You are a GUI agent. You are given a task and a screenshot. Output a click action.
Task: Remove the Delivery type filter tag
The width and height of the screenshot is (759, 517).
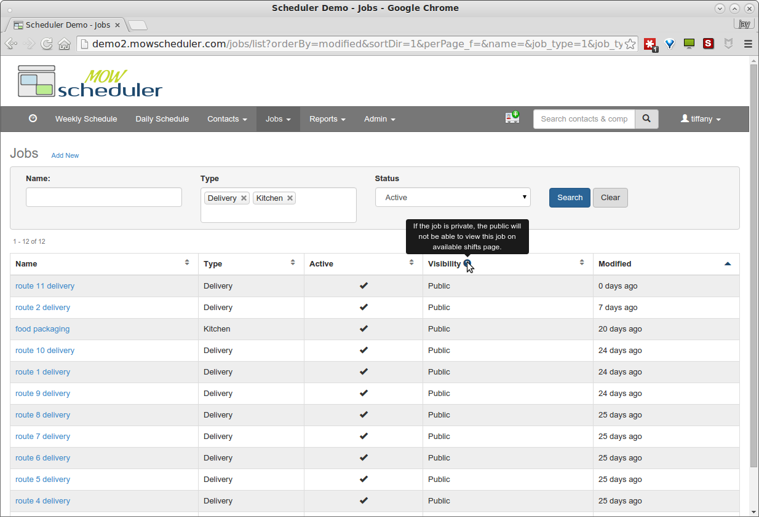click(244, 198)
